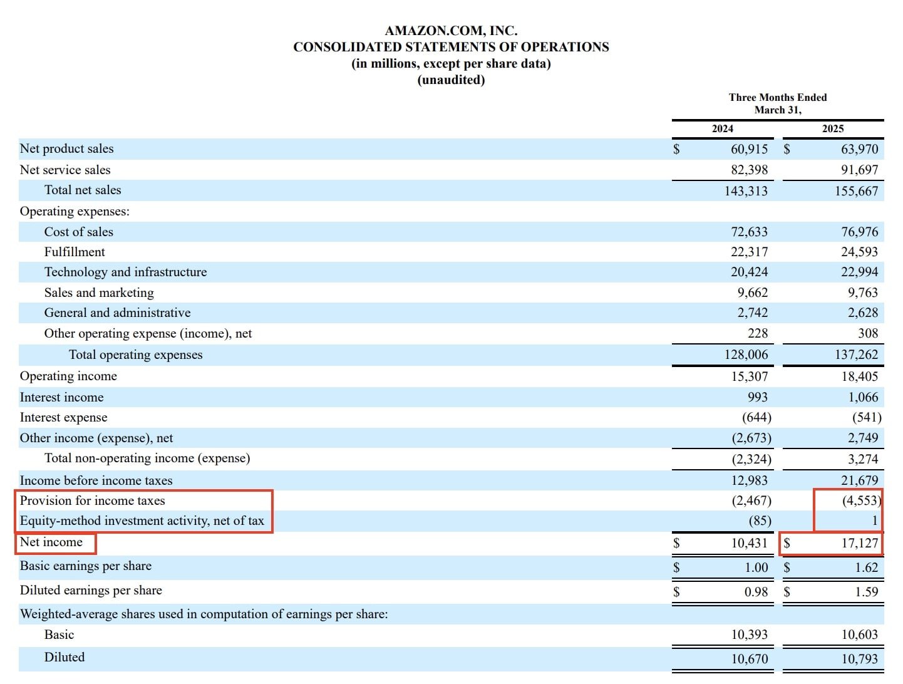The image size is (903, 684).
Task: Click the "Weighted-average shares used" heading
Action: [x=204, y=614]
